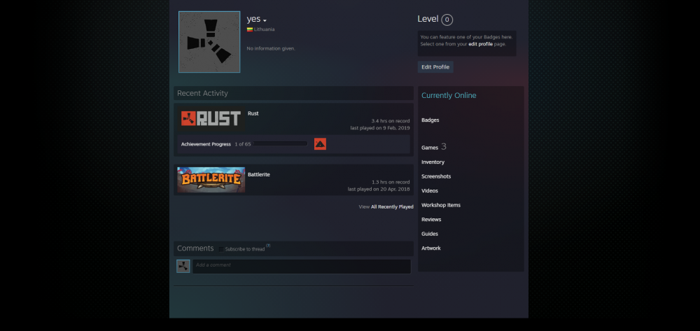
Task: Click the large Rust profile avatar
Action: coord(209,42)
